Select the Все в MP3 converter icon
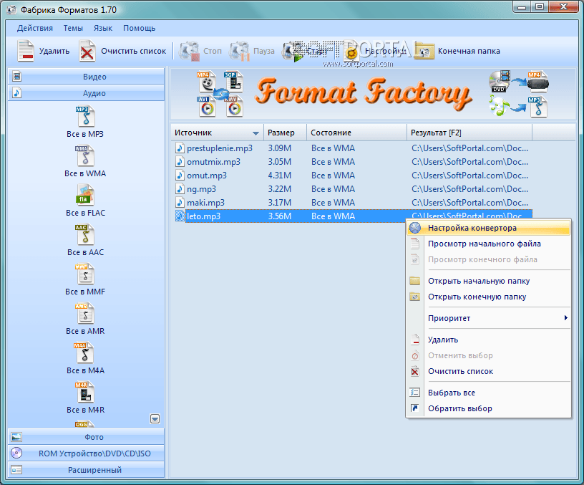The image size is (584, 485). pos(86,116)
